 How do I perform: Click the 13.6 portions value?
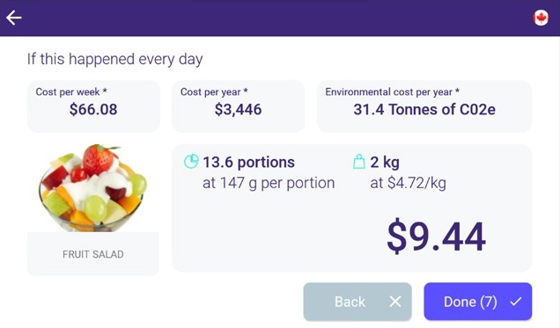pyautogui.click(x=248, y=162)
